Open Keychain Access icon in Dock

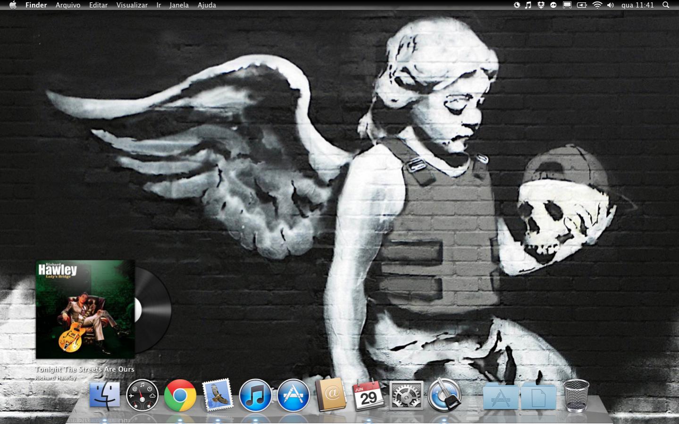pyautogui.click(x=444, y=395)
